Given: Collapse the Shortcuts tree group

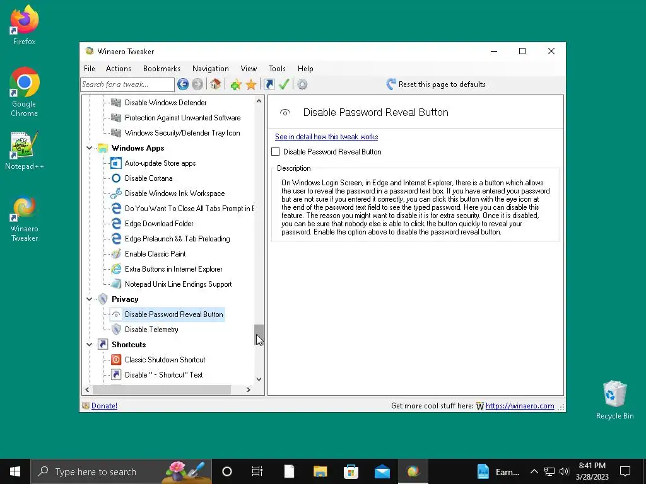Looking at the screenshot, I should point(89,345).
